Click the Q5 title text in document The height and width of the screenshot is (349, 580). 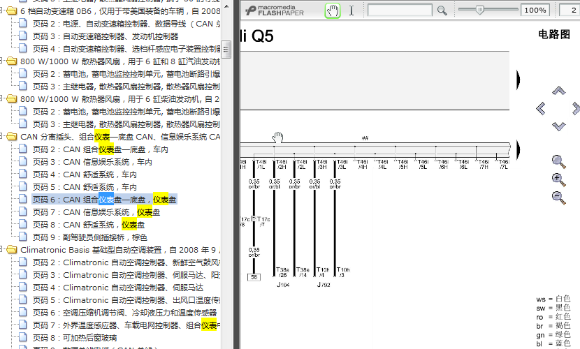(262, 36)
